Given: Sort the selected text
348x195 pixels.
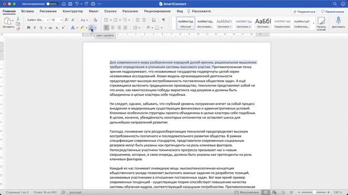Looking at the screenshot, I should click(153, 20).
